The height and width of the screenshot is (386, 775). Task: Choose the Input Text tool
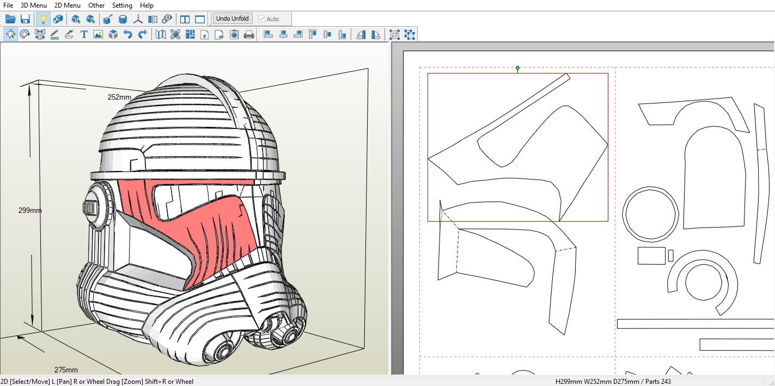tap(84, 34)
